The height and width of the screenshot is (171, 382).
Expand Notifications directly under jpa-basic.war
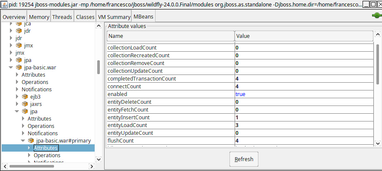click(17, 90)
